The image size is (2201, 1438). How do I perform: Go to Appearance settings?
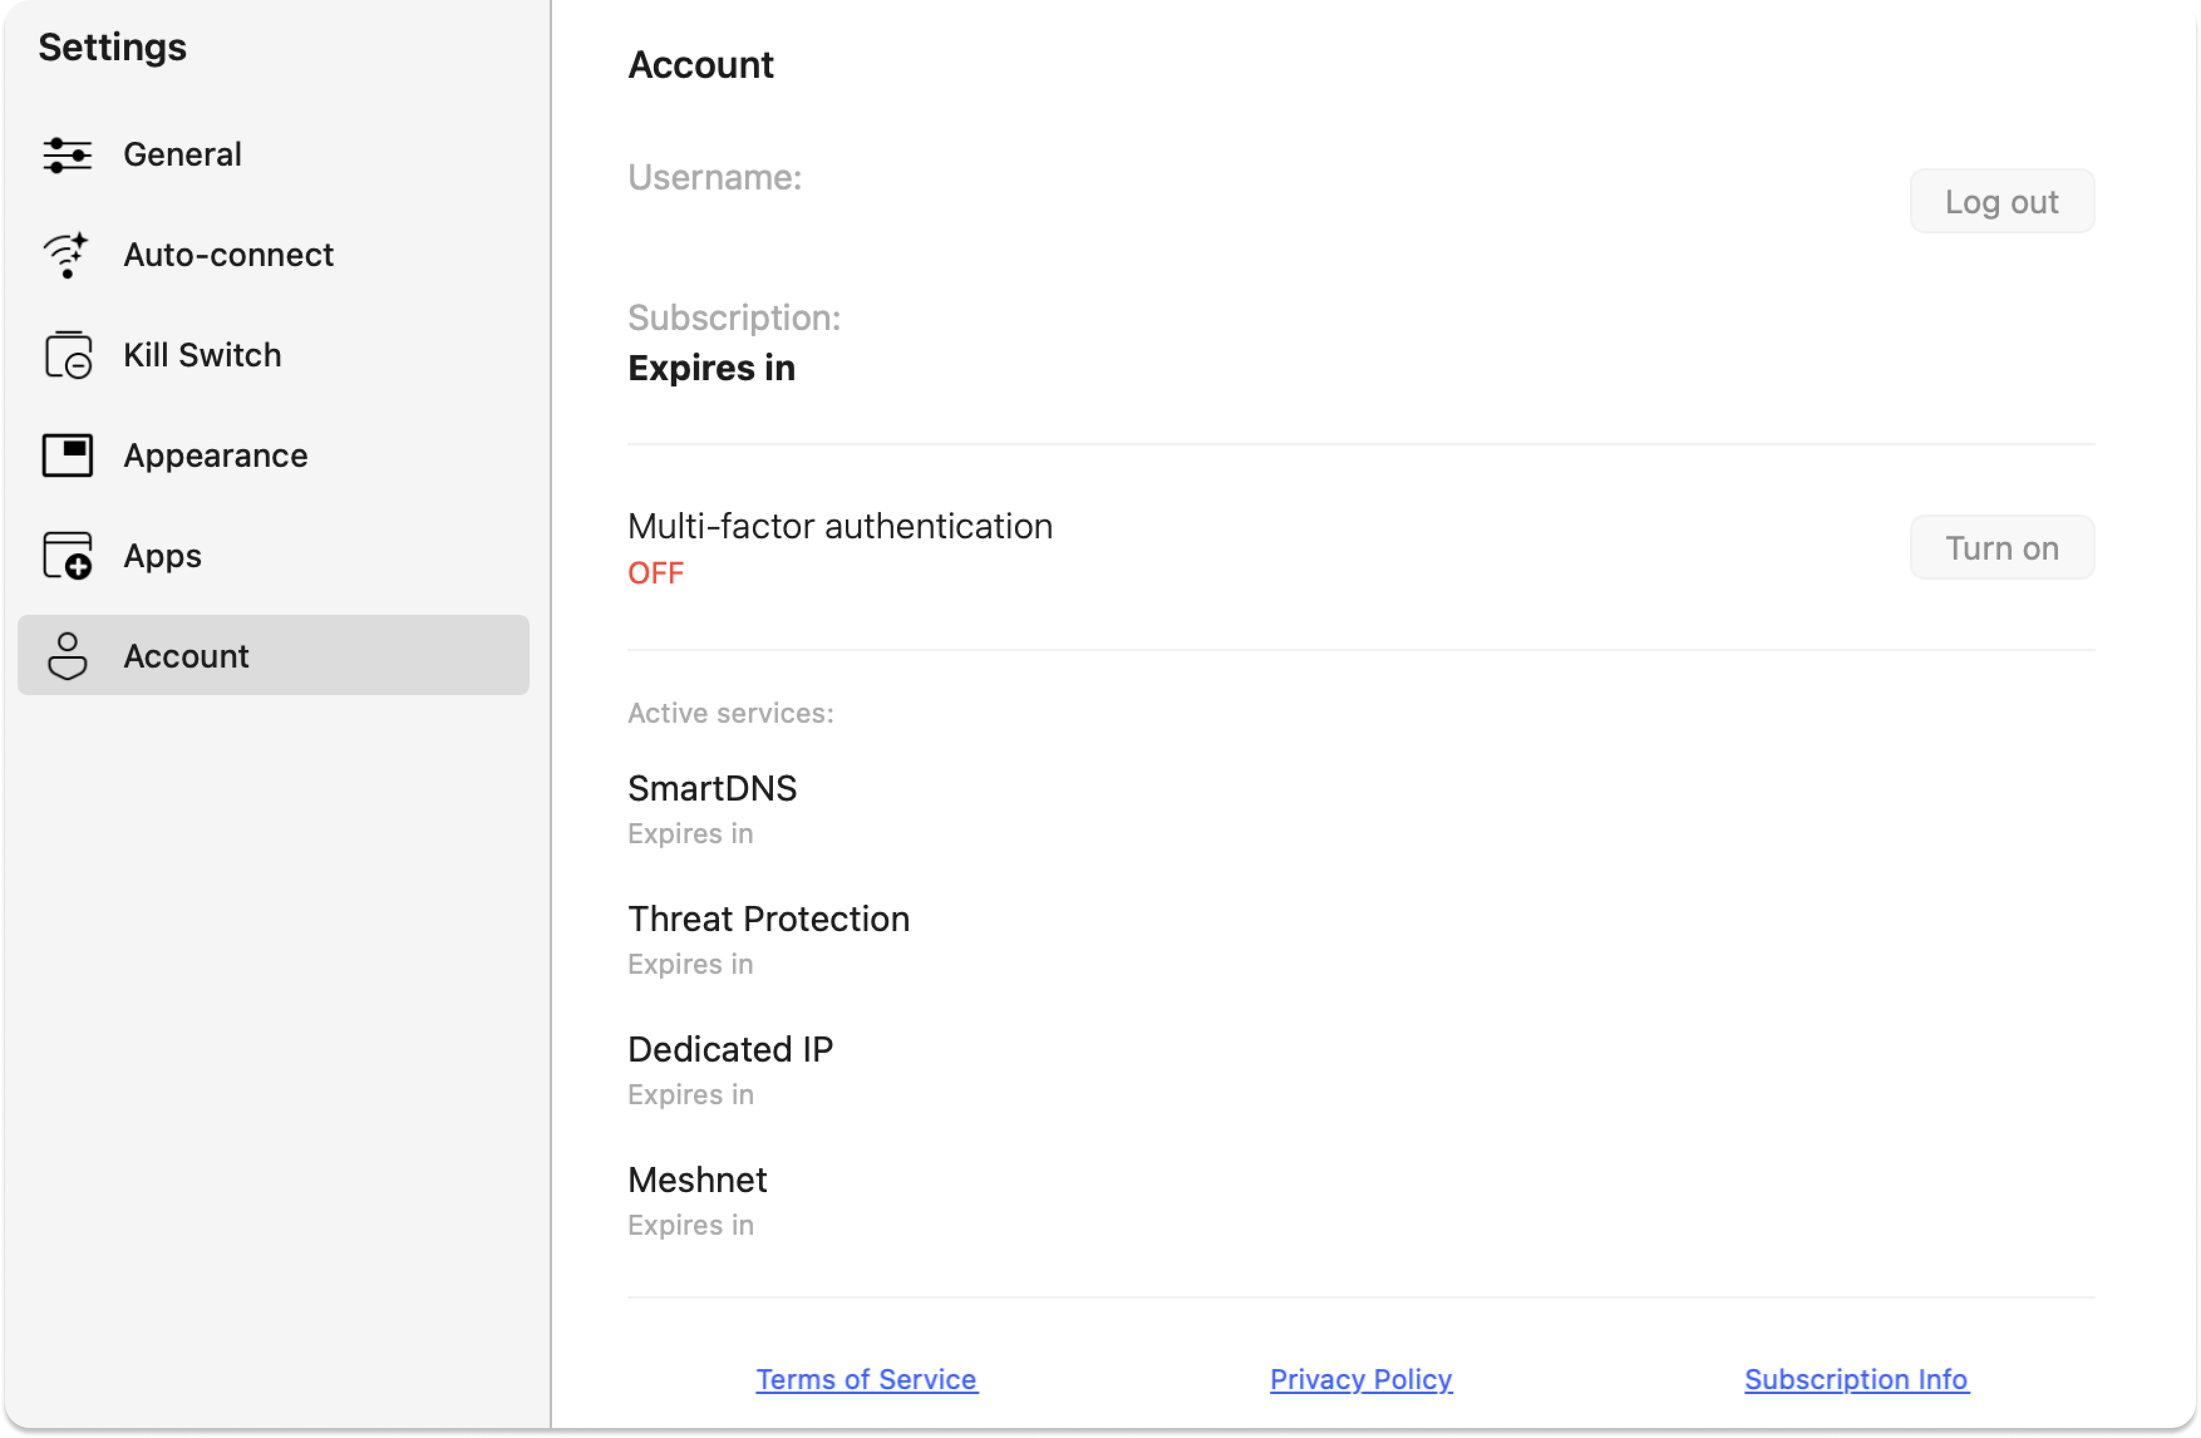pos(215,455)
